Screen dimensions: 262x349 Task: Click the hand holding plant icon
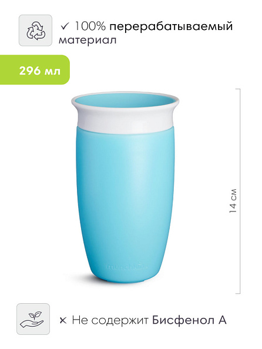click(x=33, y=319)
